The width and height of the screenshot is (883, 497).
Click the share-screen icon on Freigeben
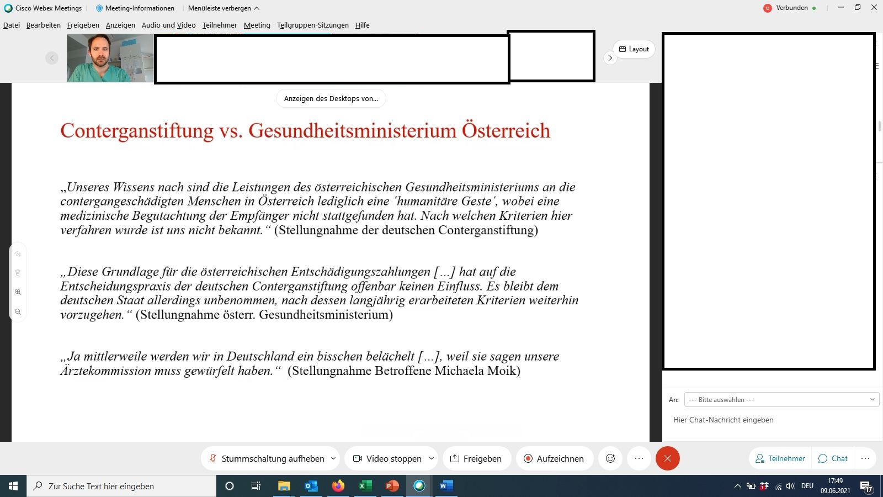point(455,458)
